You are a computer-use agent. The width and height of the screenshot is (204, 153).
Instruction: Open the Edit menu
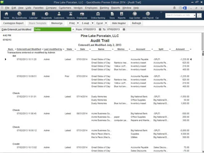click(x=14, y=8)
